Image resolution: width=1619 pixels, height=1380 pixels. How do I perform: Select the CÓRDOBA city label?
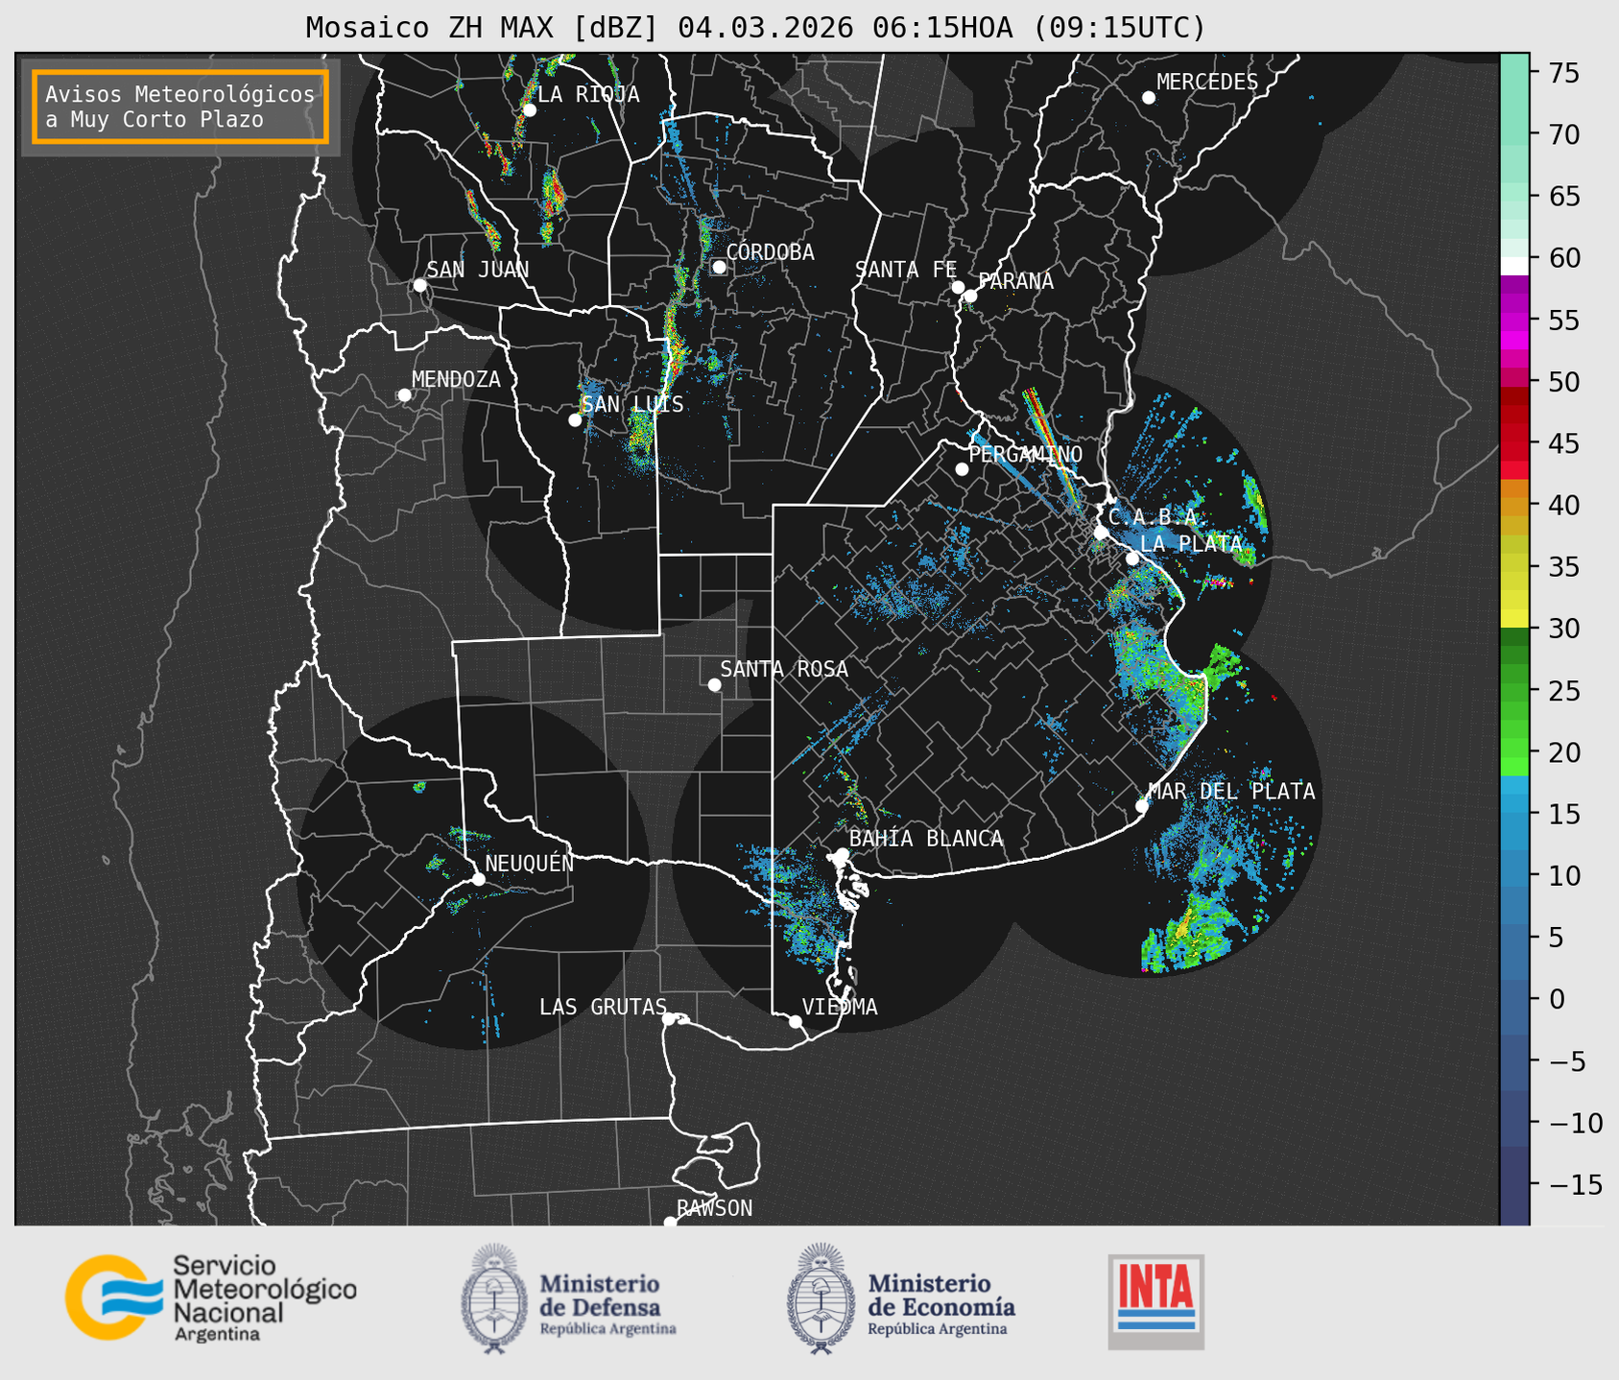point(770,251)
